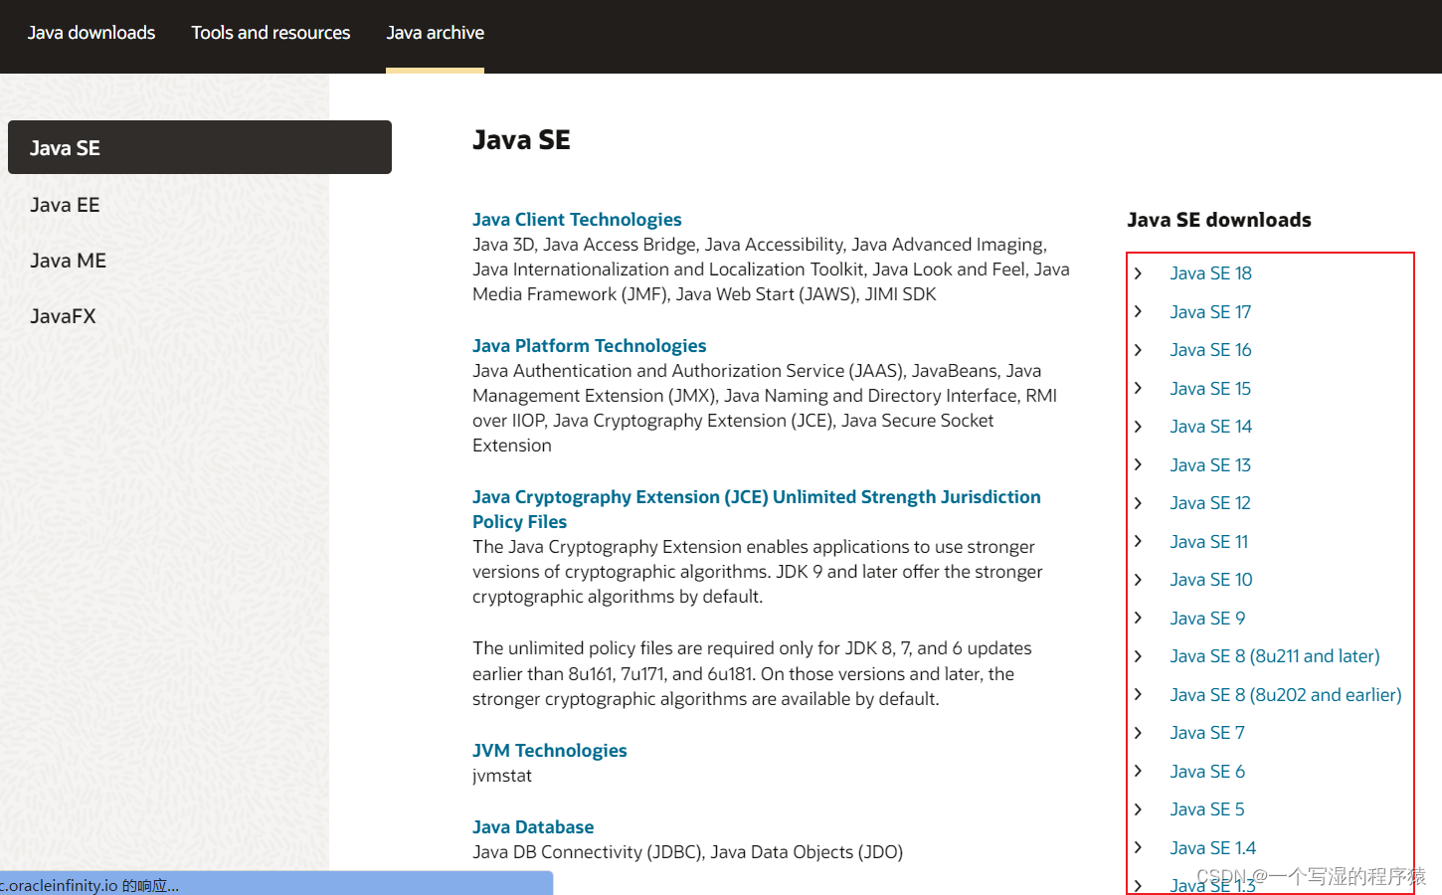Screen dimensions: 1442x895
Task: Select Java EE in the sidebar
Action: point(65,205)
